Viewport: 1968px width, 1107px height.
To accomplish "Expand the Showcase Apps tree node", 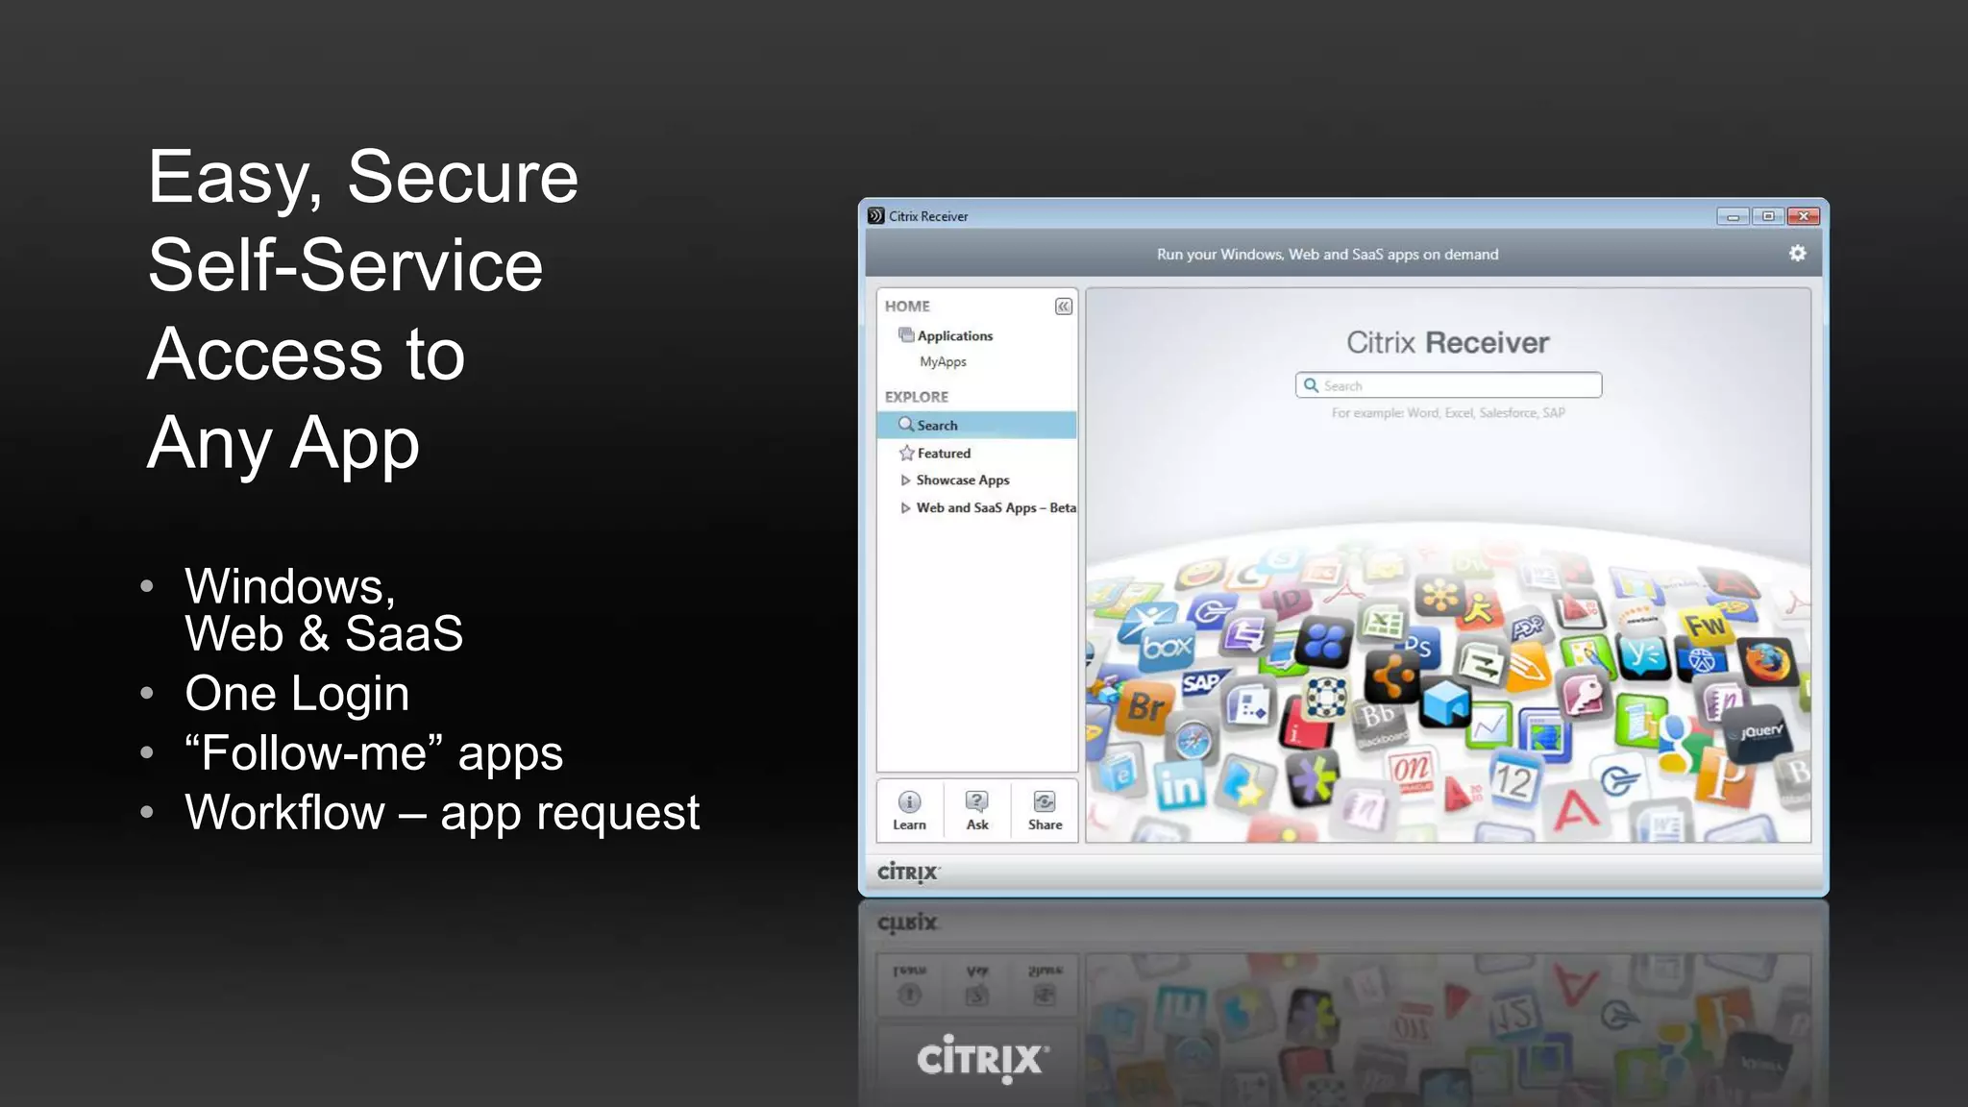I will pos(905,480).
